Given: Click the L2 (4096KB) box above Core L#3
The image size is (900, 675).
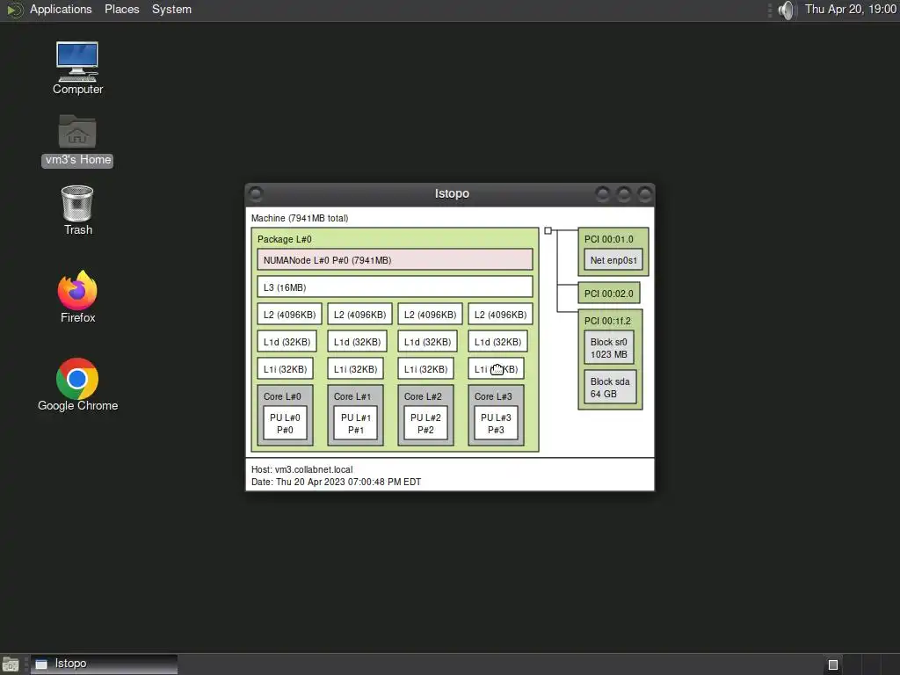Looking at the screenshot, I should point(500,315).
